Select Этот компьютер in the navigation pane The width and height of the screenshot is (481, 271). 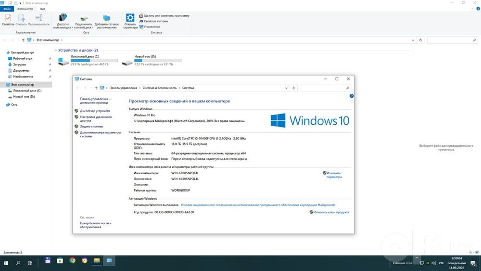pyautogui.click(x=22, y=84)
